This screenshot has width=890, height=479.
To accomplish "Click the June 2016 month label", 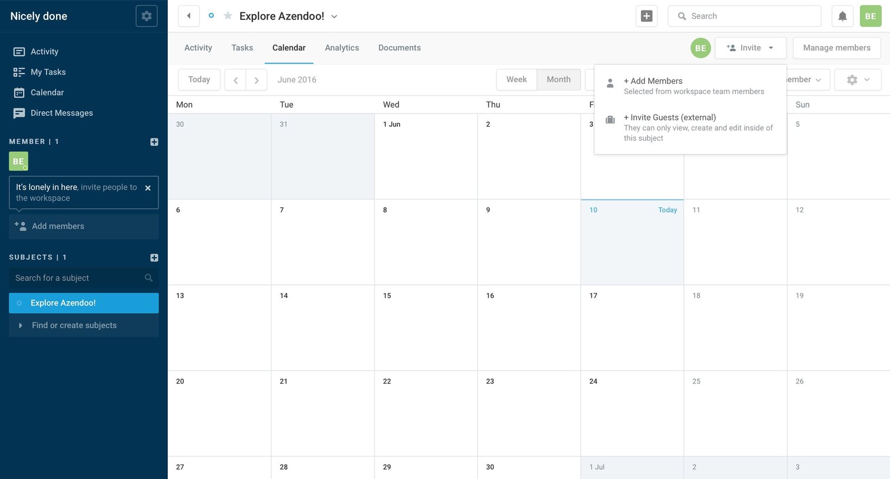I will click(297, 80).
